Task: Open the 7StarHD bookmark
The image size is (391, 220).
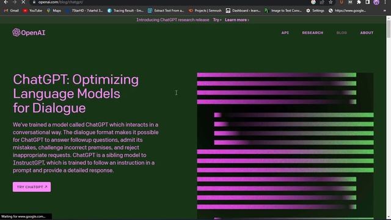Action: coord(84,10)
